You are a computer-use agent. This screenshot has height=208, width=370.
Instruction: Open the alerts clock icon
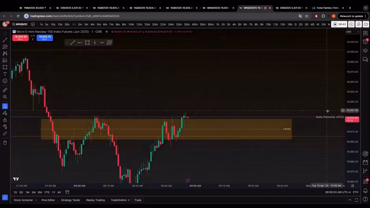pos(365,42)
